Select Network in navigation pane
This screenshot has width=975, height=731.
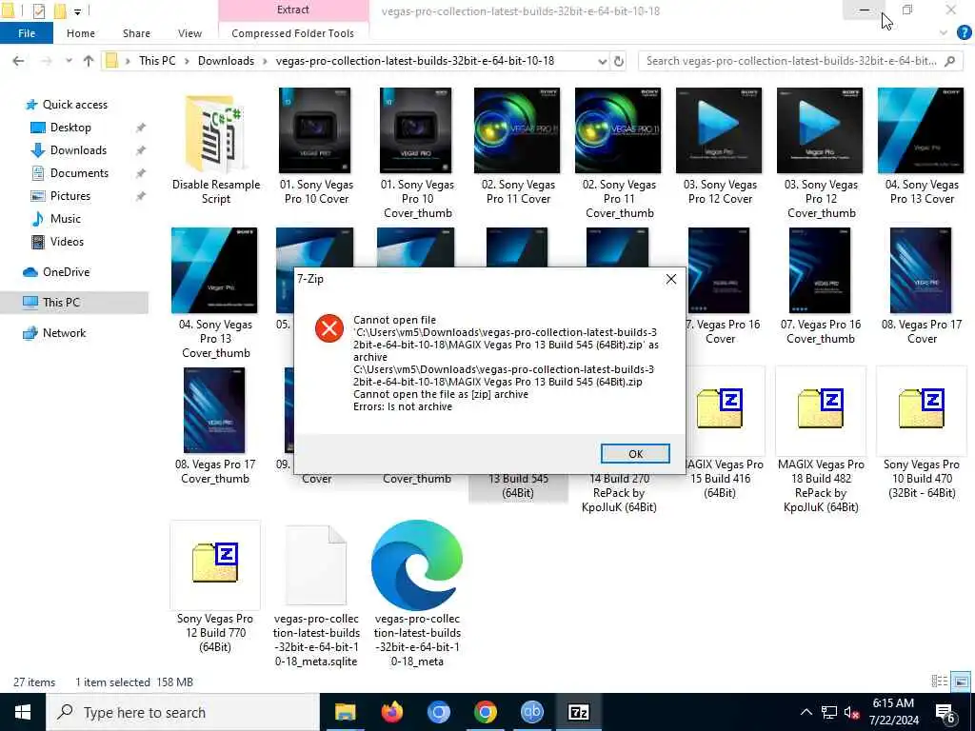point(64,333)
